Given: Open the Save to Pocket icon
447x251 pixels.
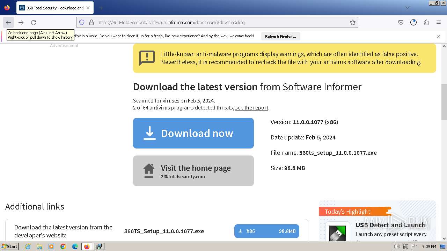Looking at the screenshot, I should (x=401, y=22).
